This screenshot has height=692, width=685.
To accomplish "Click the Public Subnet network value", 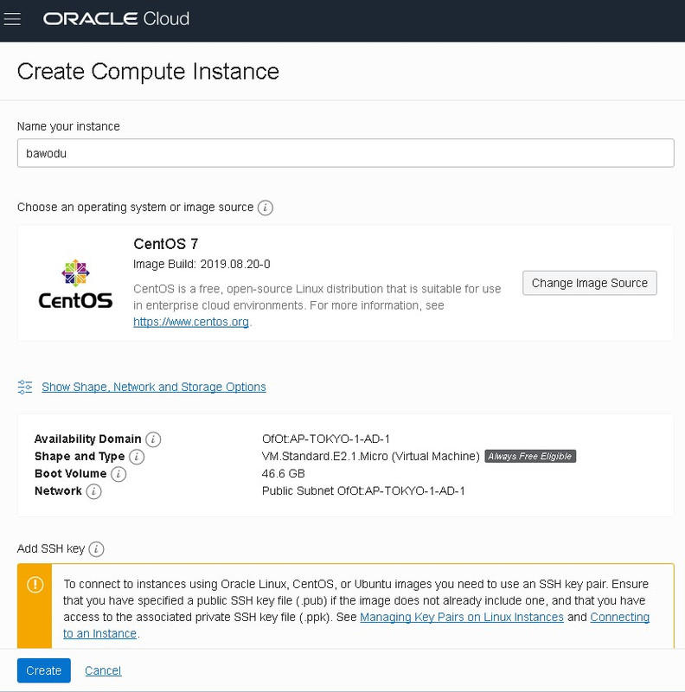I will pyautogui.click(x=363, y=490).
